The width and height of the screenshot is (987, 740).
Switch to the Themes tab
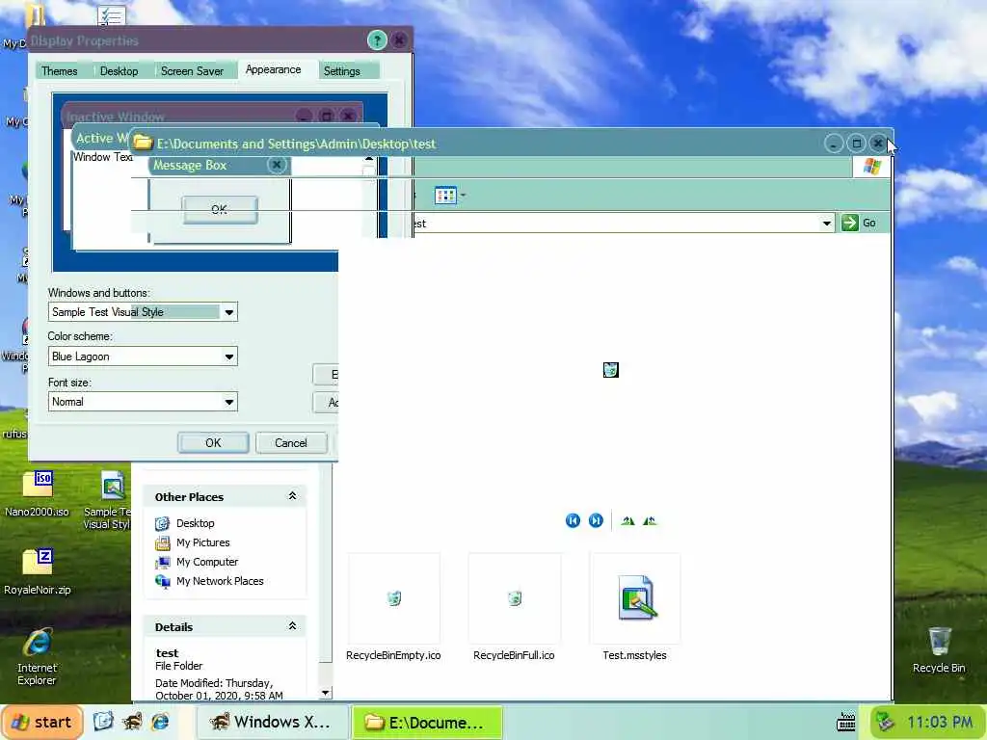tap(60, 71)
